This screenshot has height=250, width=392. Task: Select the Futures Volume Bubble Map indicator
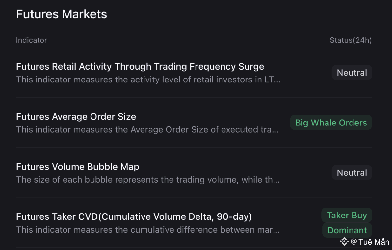pos(78,167)
